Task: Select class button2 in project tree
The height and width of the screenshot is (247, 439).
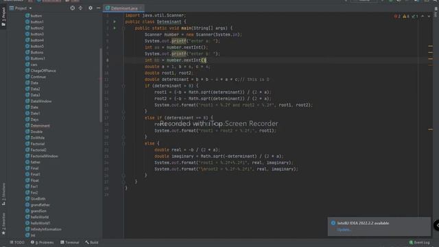Action: (34, 28)
